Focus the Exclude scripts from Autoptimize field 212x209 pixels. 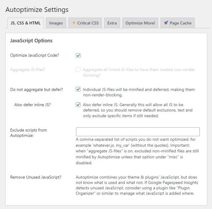tap(138, 132)
